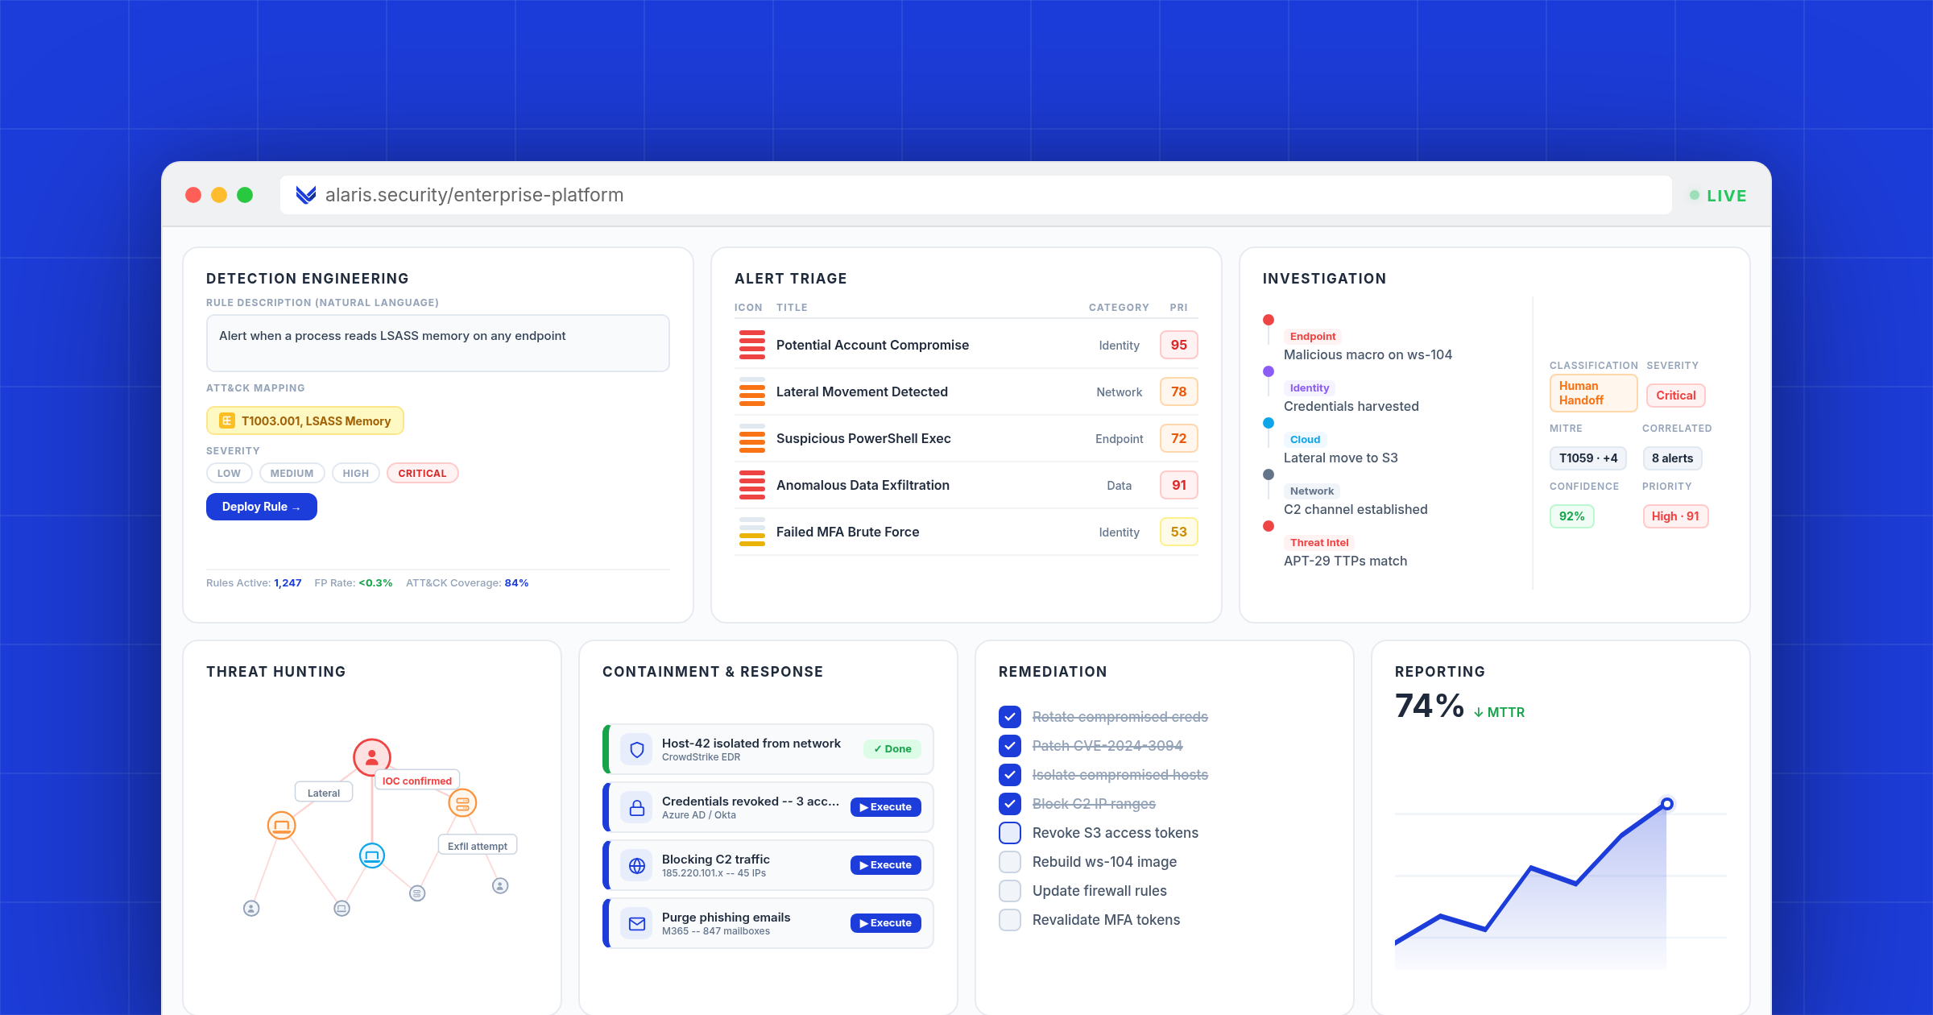Select the CRITICAL severity pill
The width and height of the screenshot is (1933, 1015).
point(422,473)
